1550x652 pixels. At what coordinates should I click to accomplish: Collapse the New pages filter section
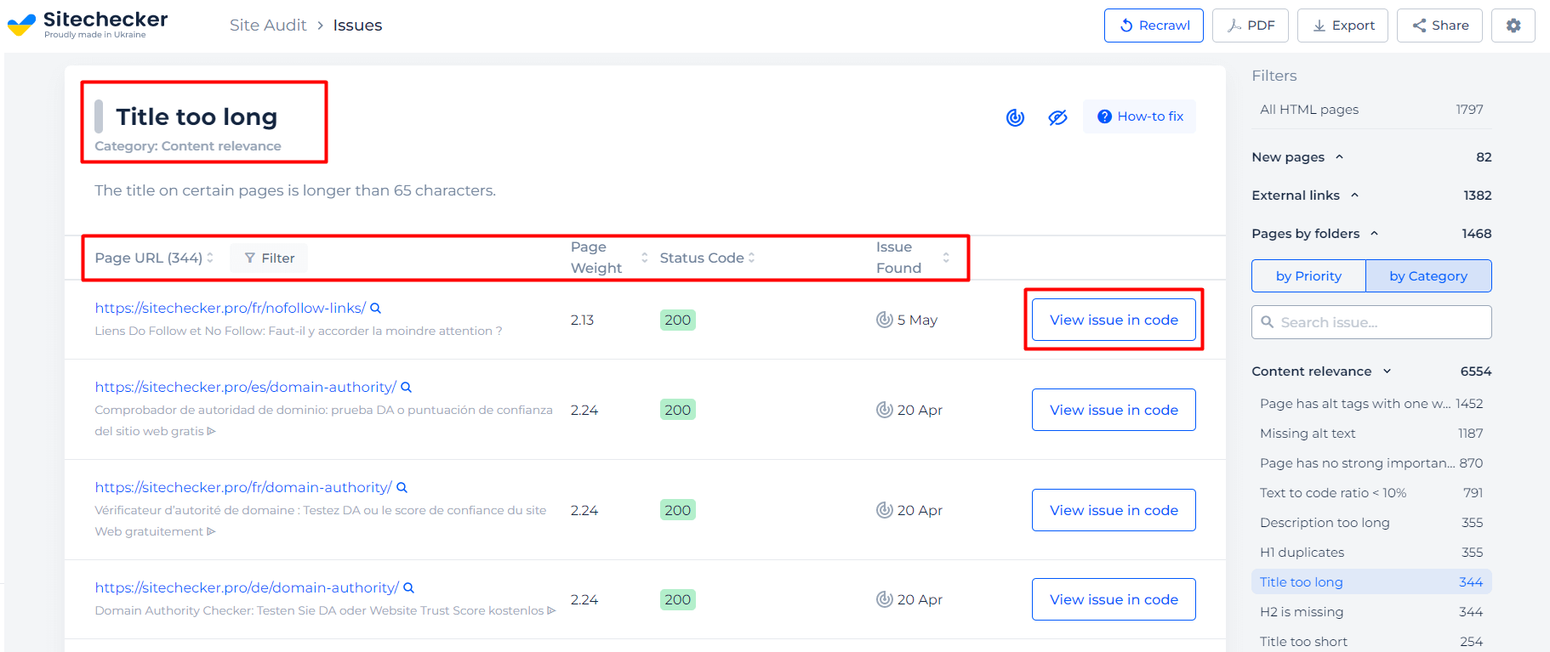point(1339,157)
